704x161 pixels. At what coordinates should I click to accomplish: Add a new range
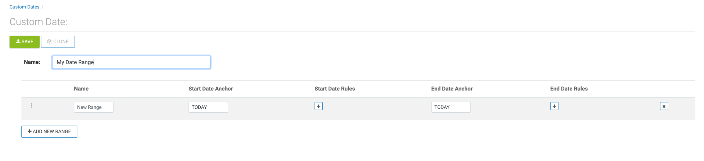(x=49, y=131)
